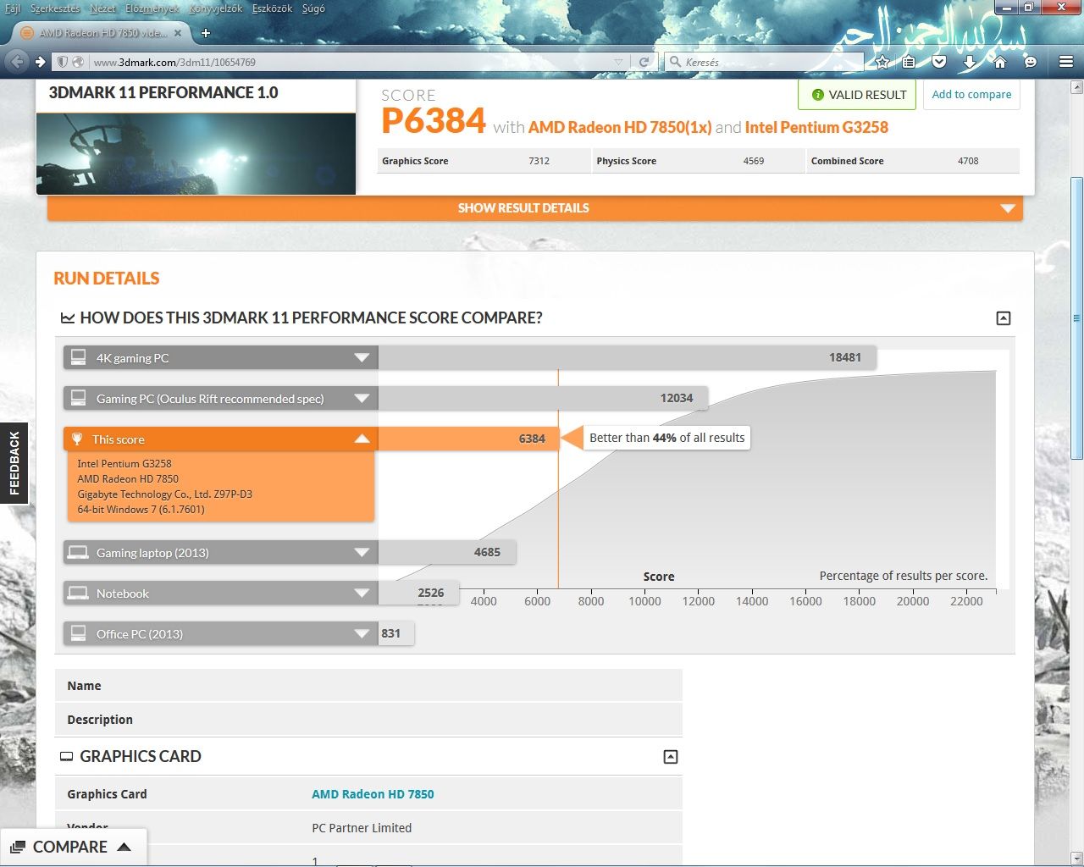
Task: Open the Fájl menu
Action: (13, 8)
